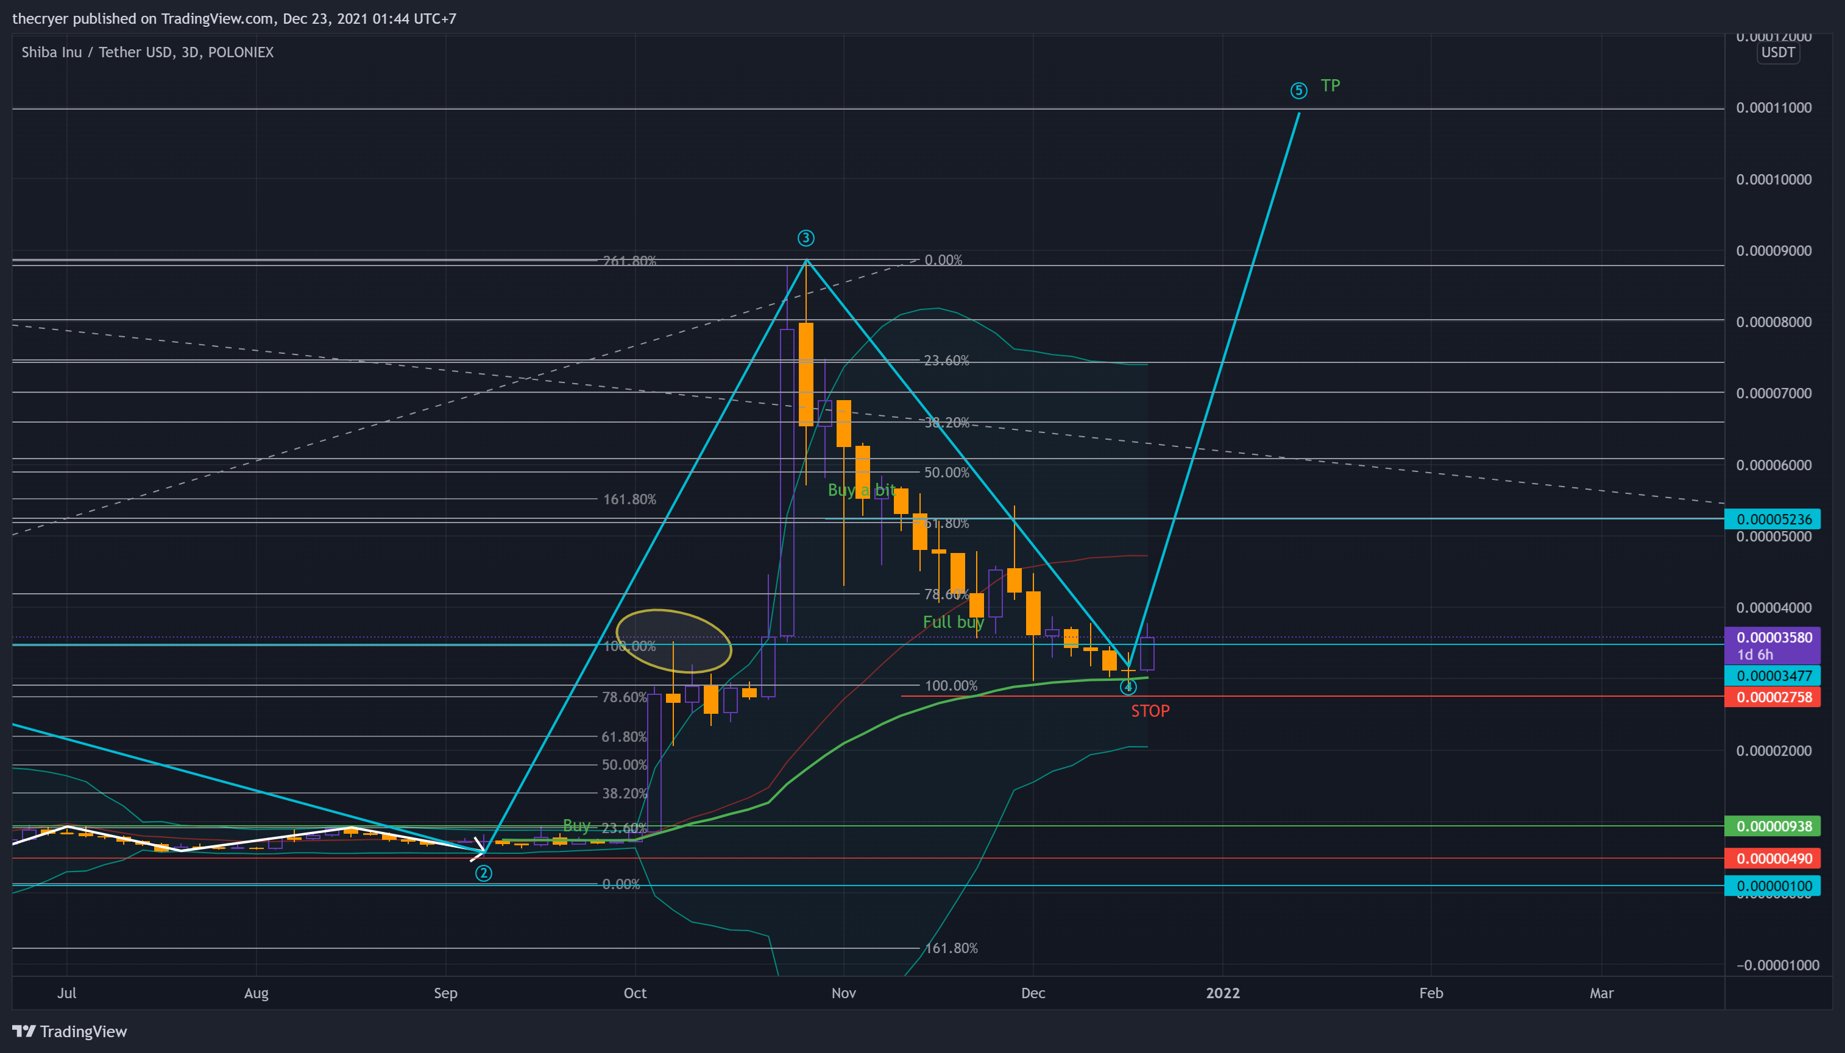Click the green 0.00000938 price label
The width and height of the screenshot is (1845, 1053).
point(1772,826)
